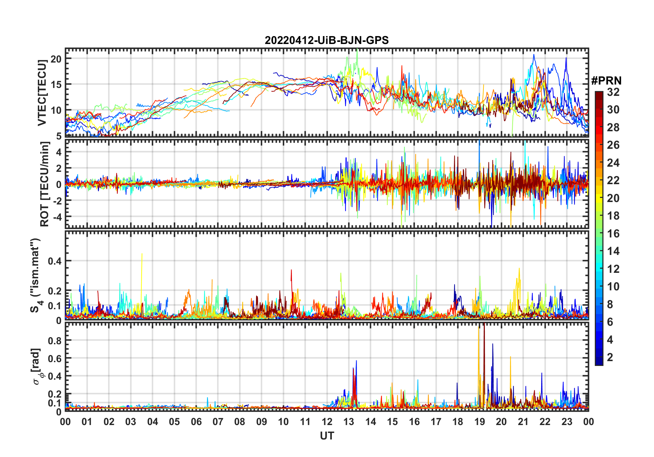Pick the green colorbar band beside label 16
The width and height of the screenshot is (654, 457).
point(599,234)
